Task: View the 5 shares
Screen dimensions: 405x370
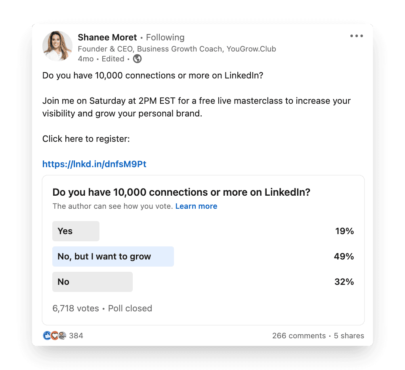Action: click(349, 336)
